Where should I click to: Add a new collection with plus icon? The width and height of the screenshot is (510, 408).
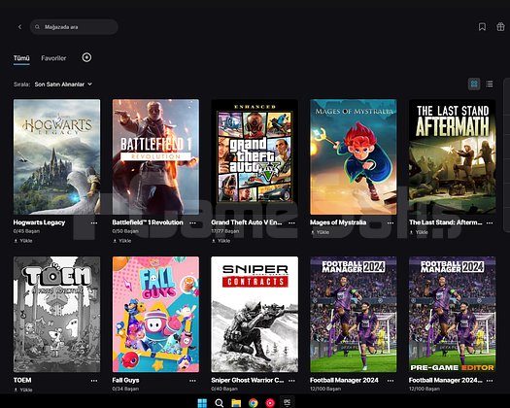(86, 57)
